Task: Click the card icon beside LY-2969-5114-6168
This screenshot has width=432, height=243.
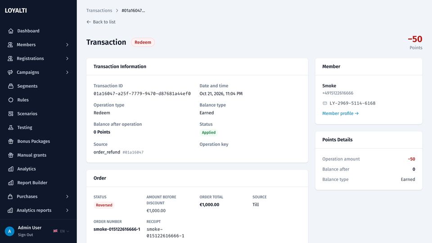Action: [x=325, y=103]
